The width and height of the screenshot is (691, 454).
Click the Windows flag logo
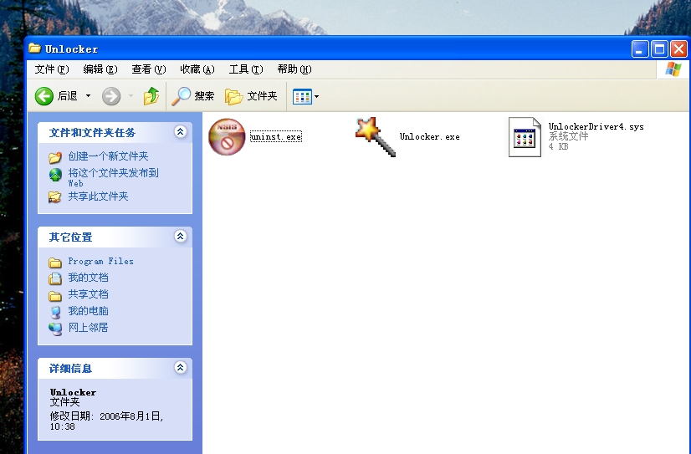point(673,69)
